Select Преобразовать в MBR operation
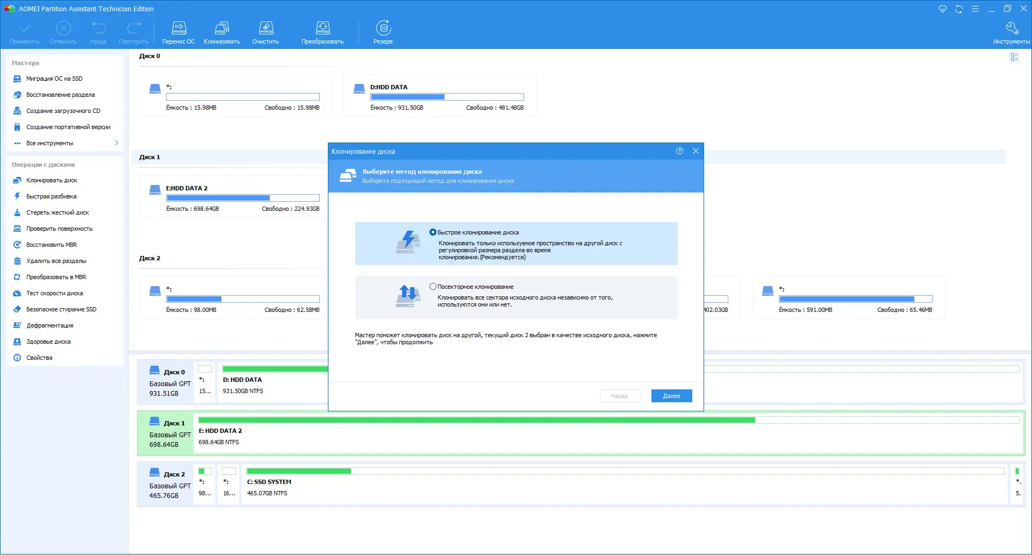This screenshot has height=555, width=1032. tap(56, 277)
